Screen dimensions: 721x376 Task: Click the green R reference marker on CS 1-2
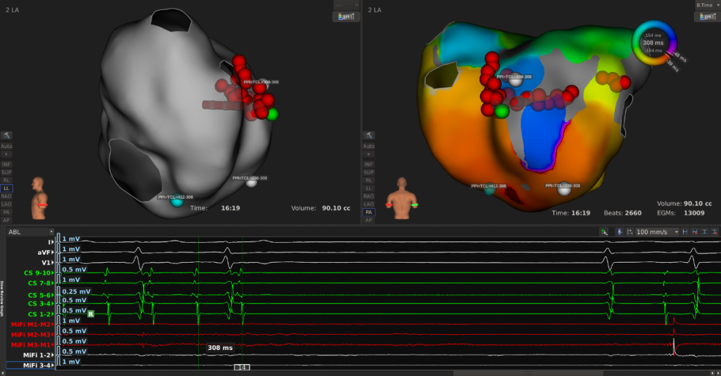click(x=90, y=313)
